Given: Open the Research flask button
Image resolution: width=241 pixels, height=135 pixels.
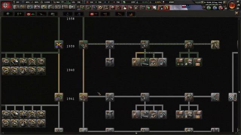Looking at the screenshot, I should tap(30, 7).
